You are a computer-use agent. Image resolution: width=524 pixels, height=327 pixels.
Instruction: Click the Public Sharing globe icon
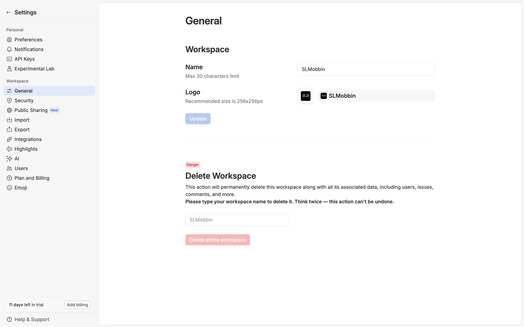pyautogui.click(x=9, y=110)
